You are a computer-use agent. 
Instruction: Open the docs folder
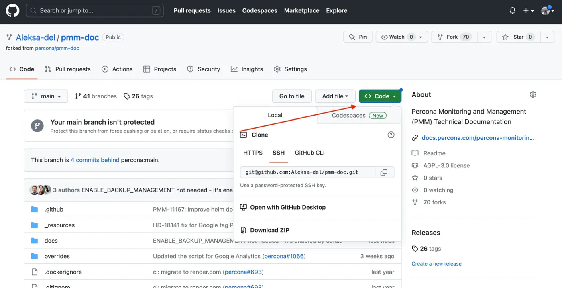[x=51, y=241]
